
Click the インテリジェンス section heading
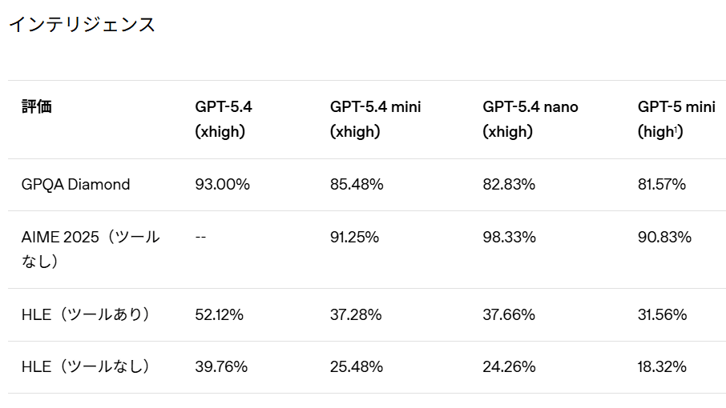pos(82,25)
